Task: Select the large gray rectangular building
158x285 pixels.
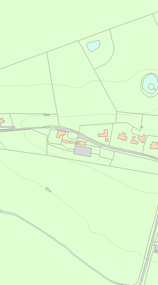Action: pos(83,151)
